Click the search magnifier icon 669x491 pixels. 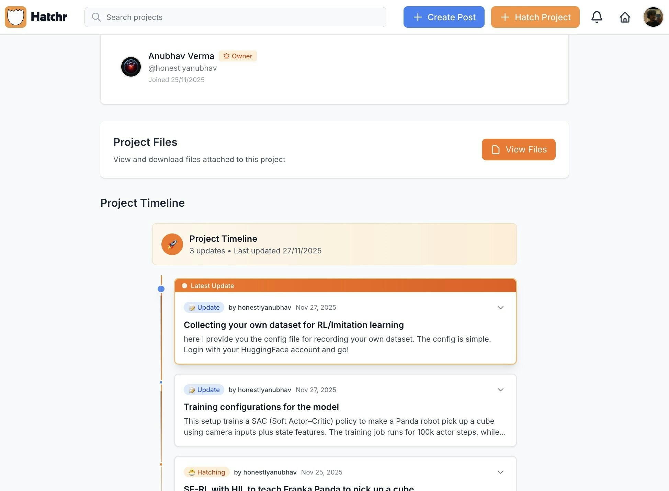pyautogui.click(x=97, y=17)
